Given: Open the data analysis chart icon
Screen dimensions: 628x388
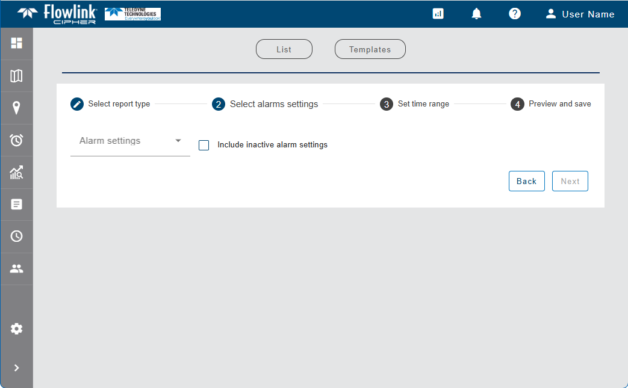Looking at the screenshot, I should (16, 173).
